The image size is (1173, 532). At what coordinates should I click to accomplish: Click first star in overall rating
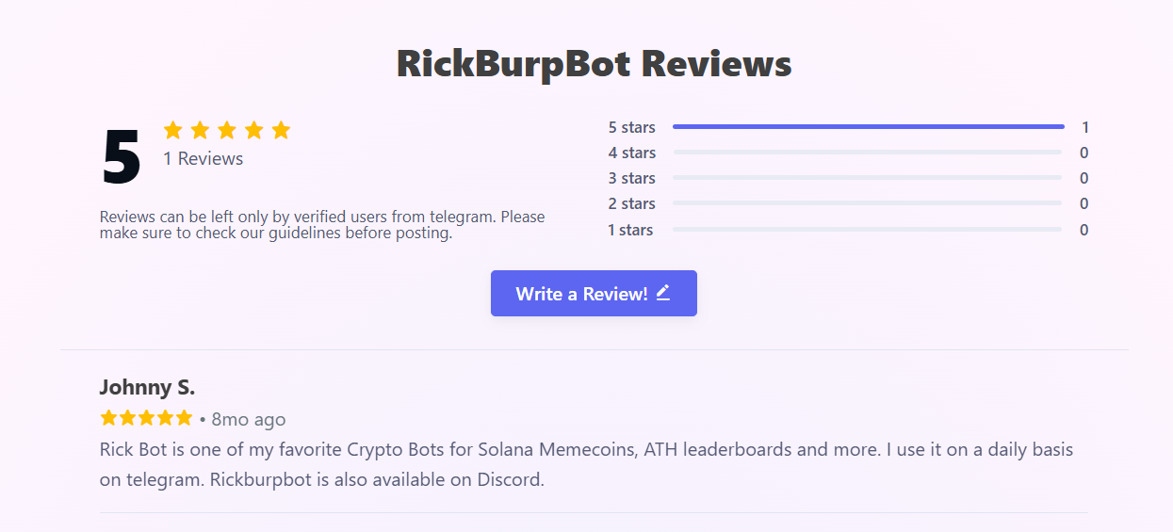tap(172, 130)
